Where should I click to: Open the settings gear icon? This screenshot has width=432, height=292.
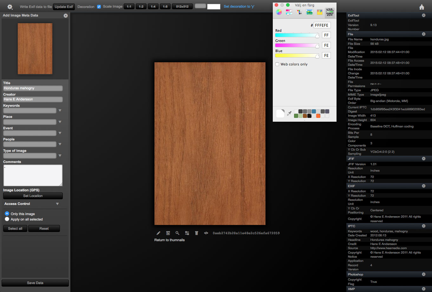[x=10, y=7]
